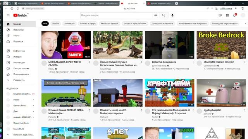
Task: Select the Minecraft Bedrock chip
Action: tap(110, 24)
